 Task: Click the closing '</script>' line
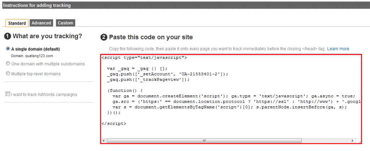[x=114, y=124]
